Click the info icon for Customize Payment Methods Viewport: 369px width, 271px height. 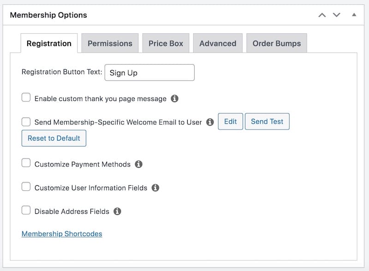(139, 164)
